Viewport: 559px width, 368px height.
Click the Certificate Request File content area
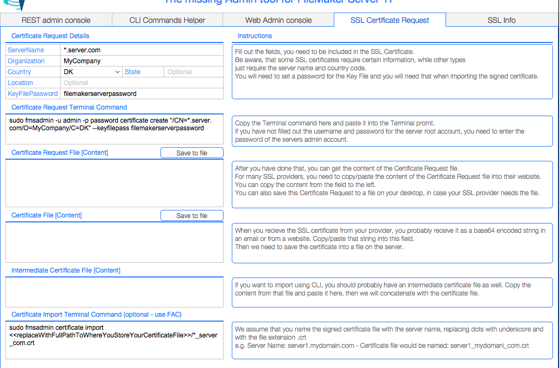(x=115, y=183)
